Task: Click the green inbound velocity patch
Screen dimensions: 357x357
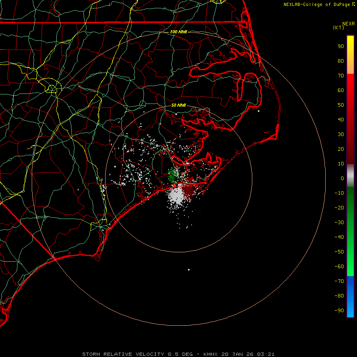Action: pyautogui.click(x=173, y=175)
